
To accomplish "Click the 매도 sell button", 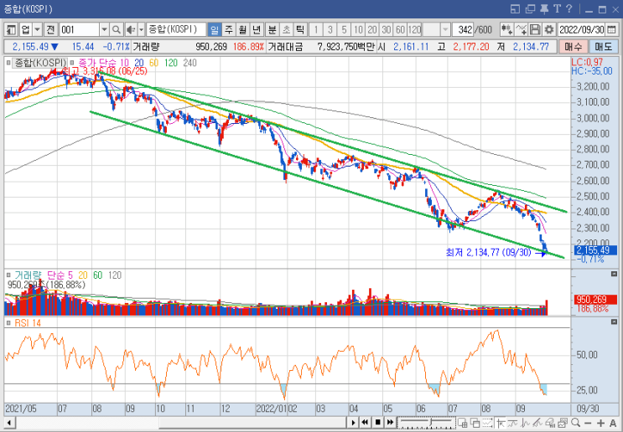I will 603,47.
